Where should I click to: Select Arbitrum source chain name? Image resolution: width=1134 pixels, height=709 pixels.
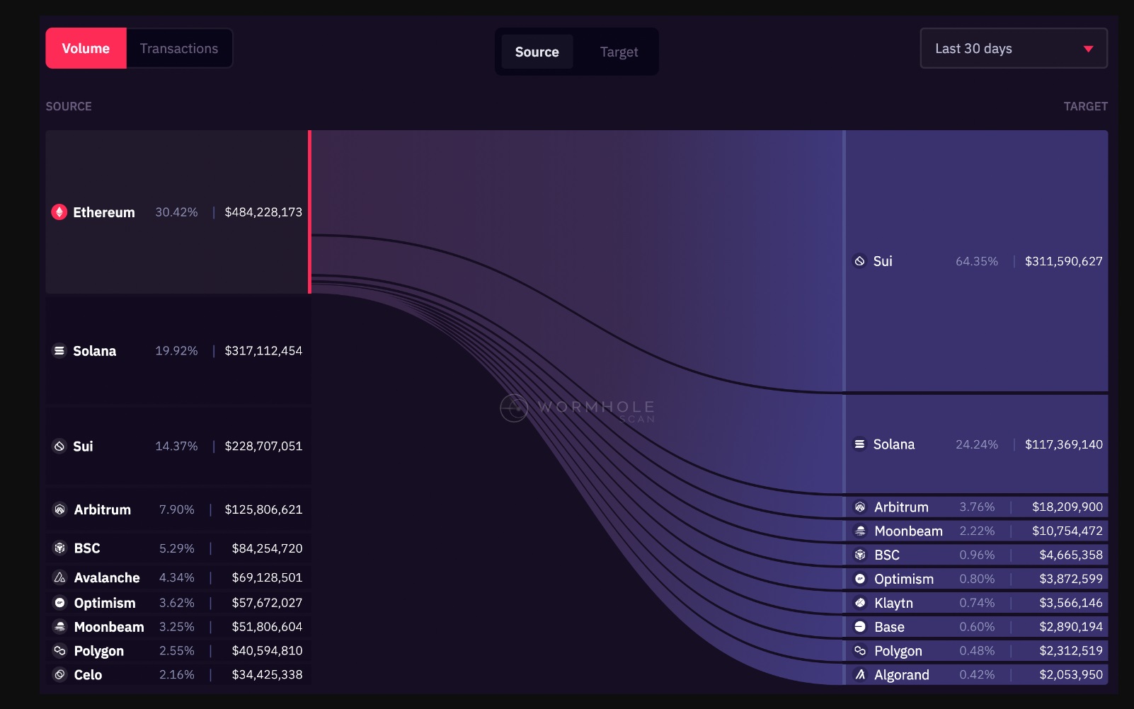[103, 509]
